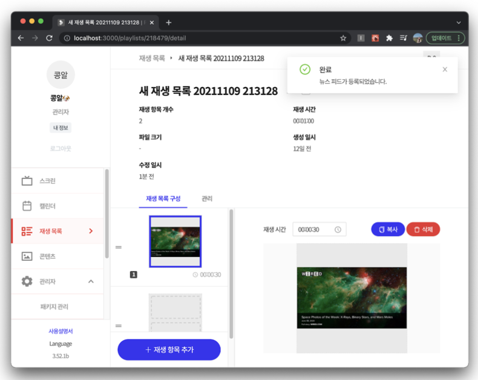
Task: Open the Chrome tab search dropdown arrow
Action: 458,22
